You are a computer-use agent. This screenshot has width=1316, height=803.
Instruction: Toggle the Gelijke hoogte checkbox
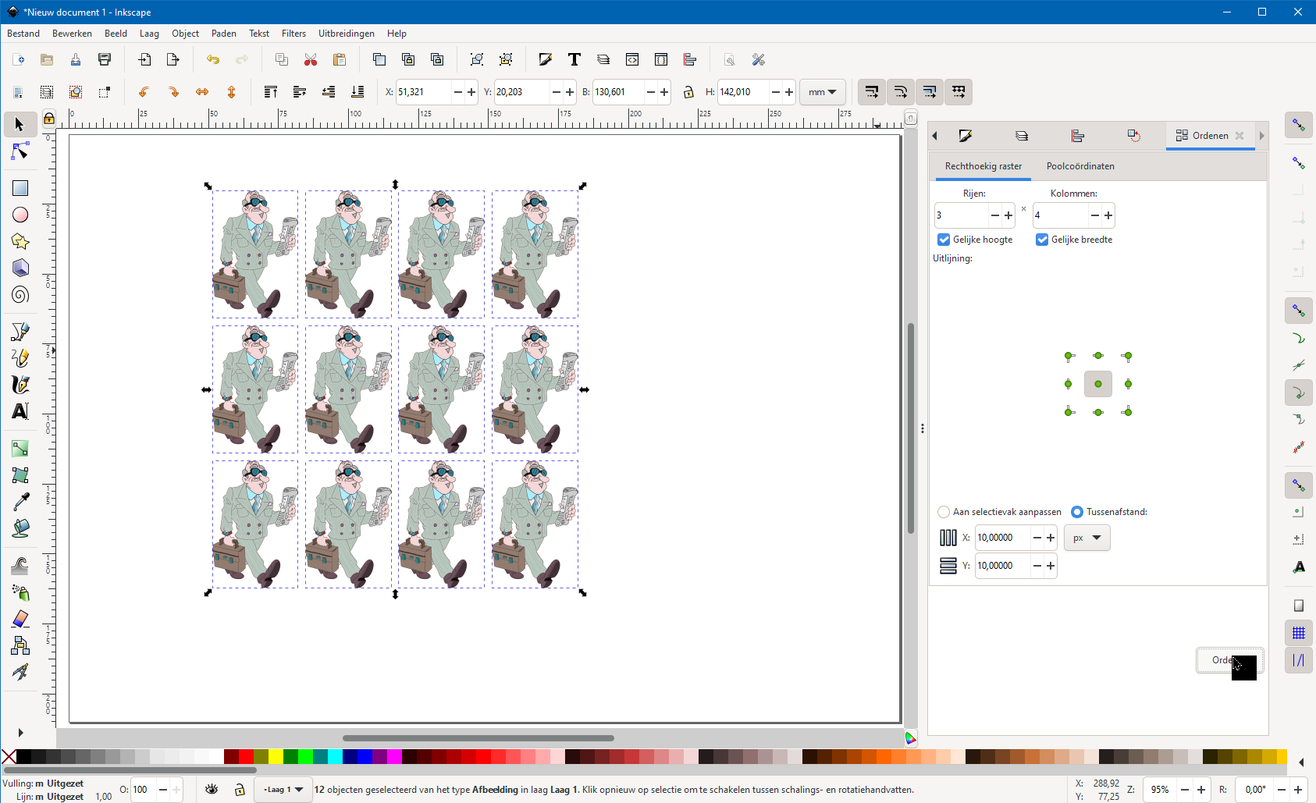(944, 240)
